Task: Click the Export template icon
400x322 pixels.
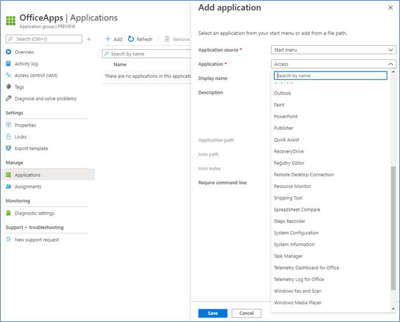Action: point(8,148)
